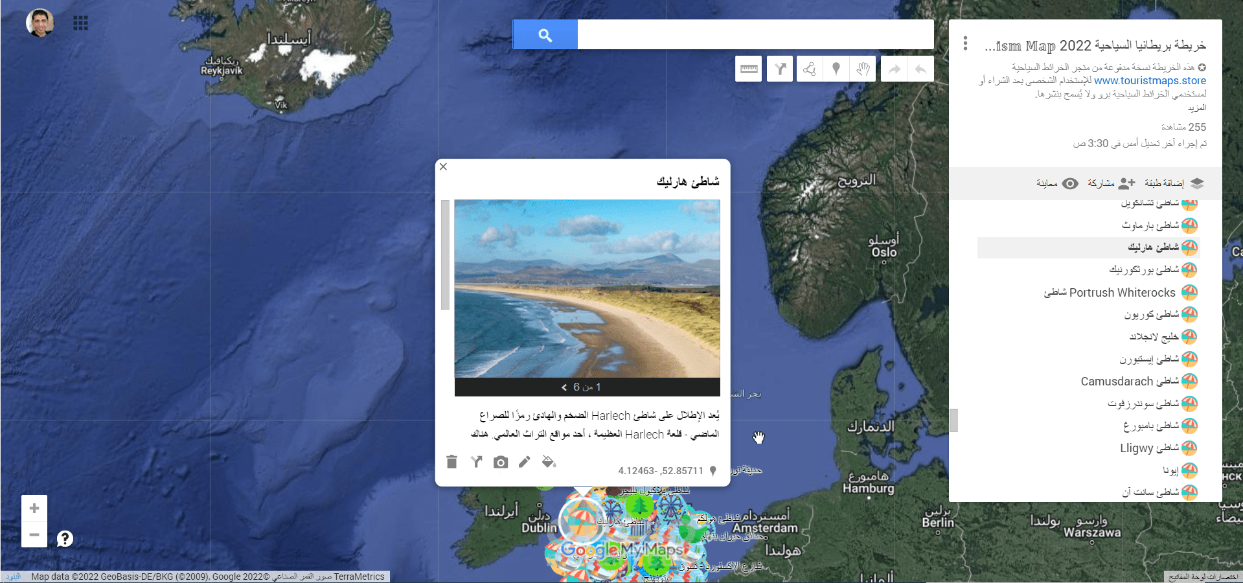The width and height of the screenshot is (1243, 583).
Task: Zoom in on the map
Action: coord(34,509)
